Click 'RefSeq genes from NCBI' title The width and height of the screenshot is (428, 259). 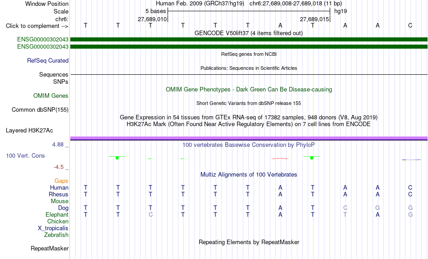coord(249,54)
